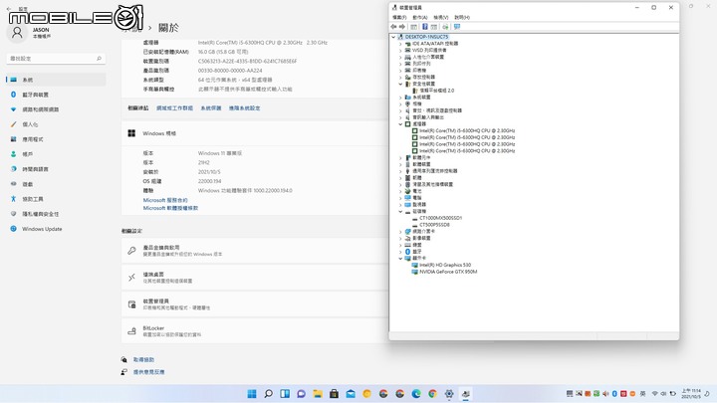
Task: Expand the 網路介面卡 (network adapters) node
Action: [400, 232]
